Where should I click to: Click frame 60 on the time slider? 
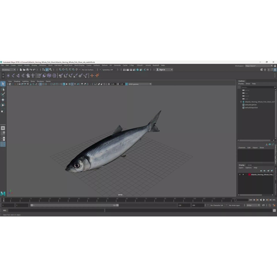tap(117, 200)
